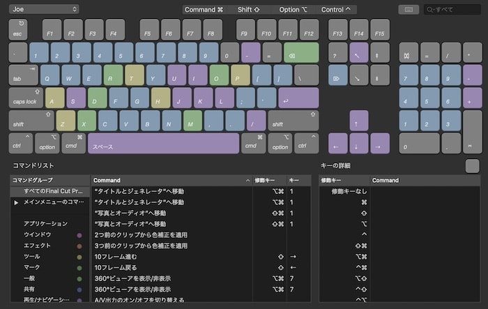This screenshot has height=309, width=488.
Task: Select the 10フレーム戻る command
Action: pyautogui.click(x=201, y=268)
